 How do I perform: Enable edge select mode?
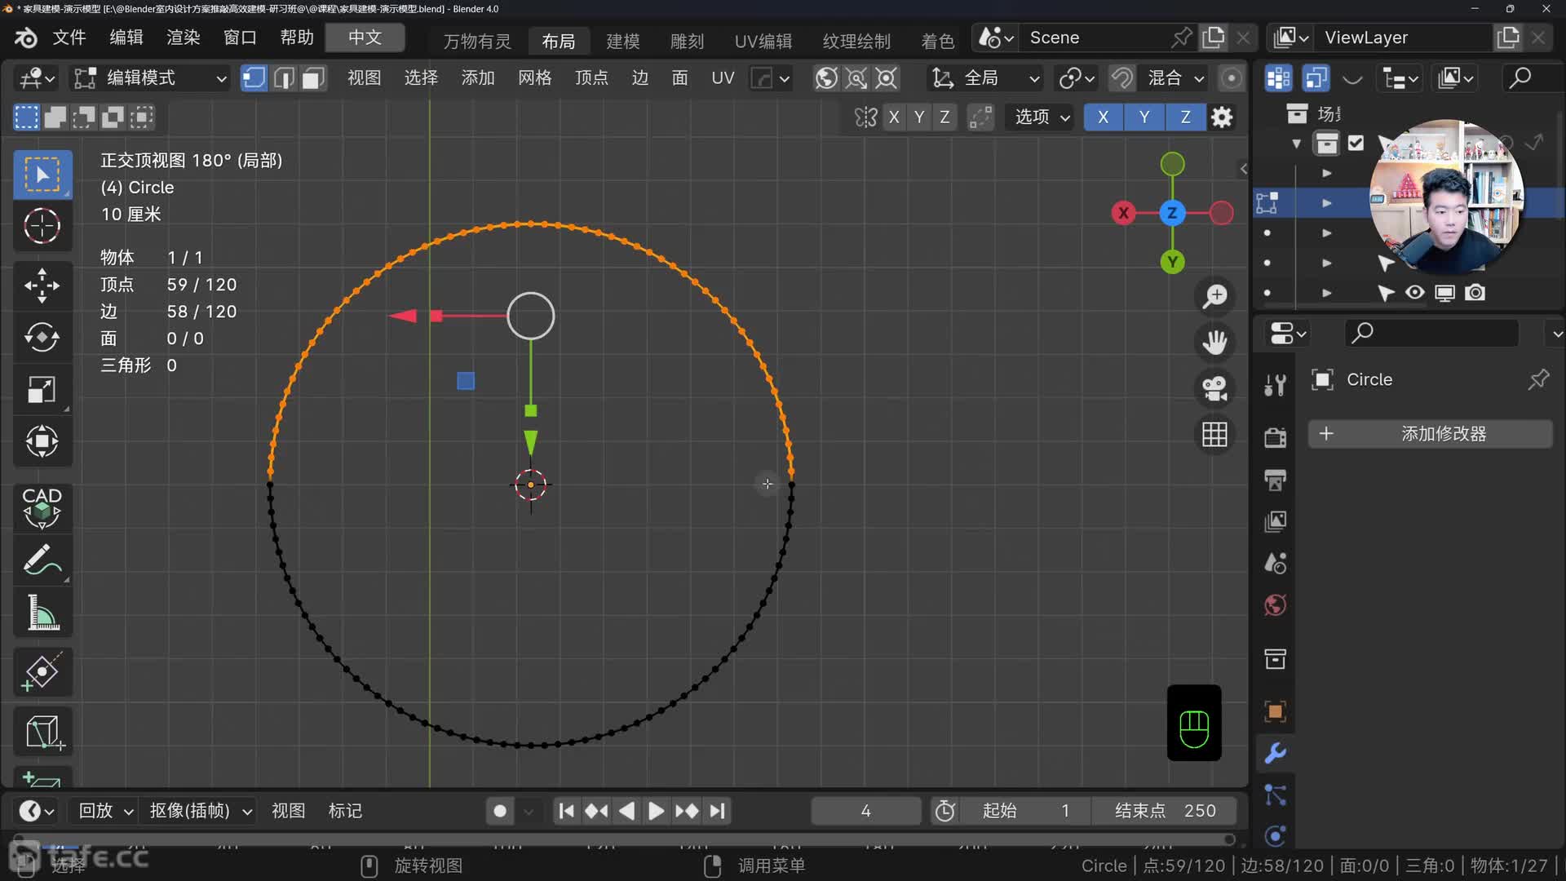click(x=284, y=78)
